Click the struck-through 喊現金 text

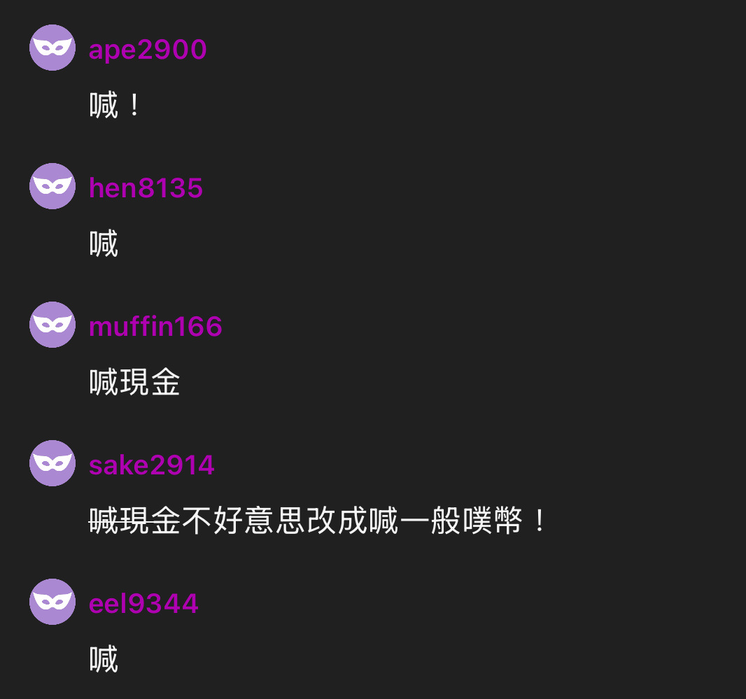tap(134, 521)
